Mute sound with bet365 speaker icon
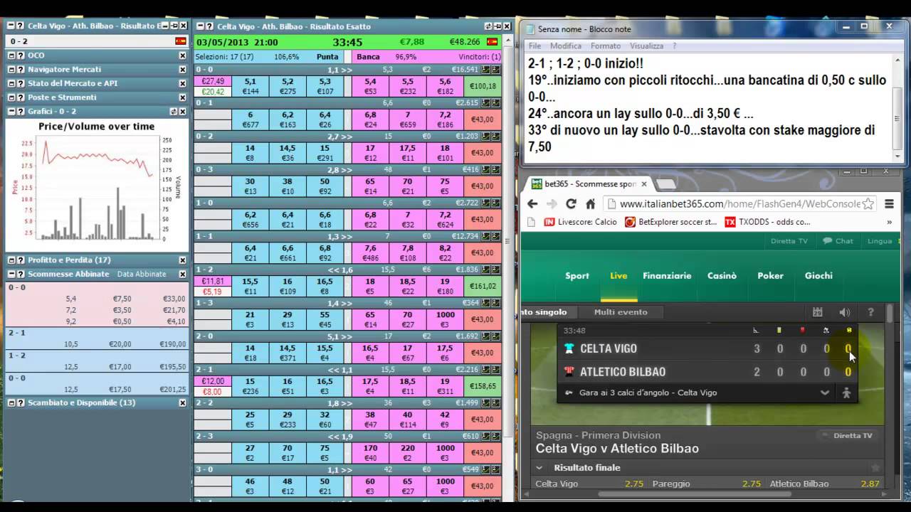This screenshot has width=911, height=512. 844,312
